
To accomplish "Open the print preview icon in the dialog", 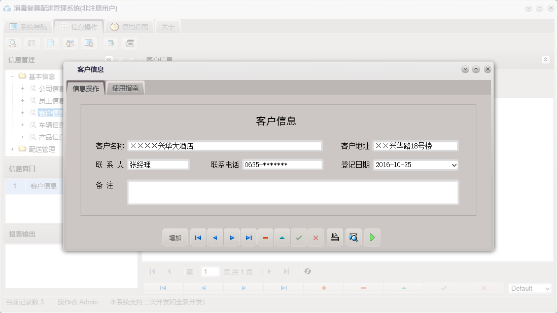I will click(x=353, y=237).
